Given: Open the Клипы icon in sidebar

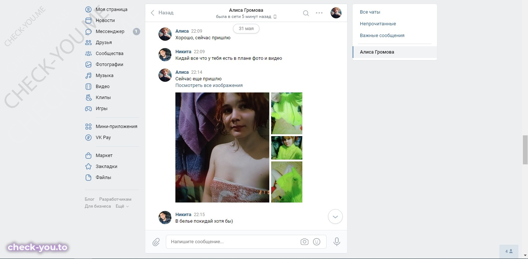Looking at the screenshot, I should pos(88,98).
